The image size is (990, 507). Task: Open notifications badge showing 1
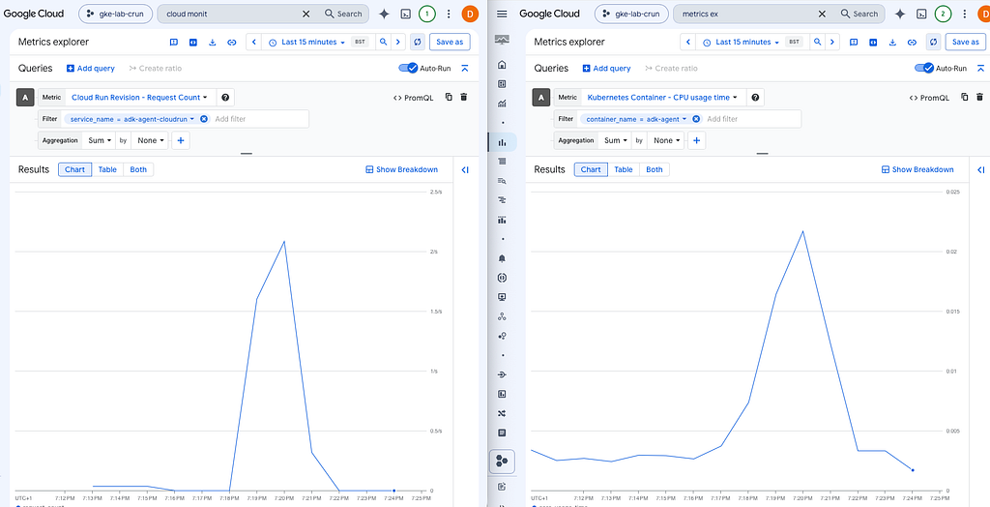[x=427, y=14]
